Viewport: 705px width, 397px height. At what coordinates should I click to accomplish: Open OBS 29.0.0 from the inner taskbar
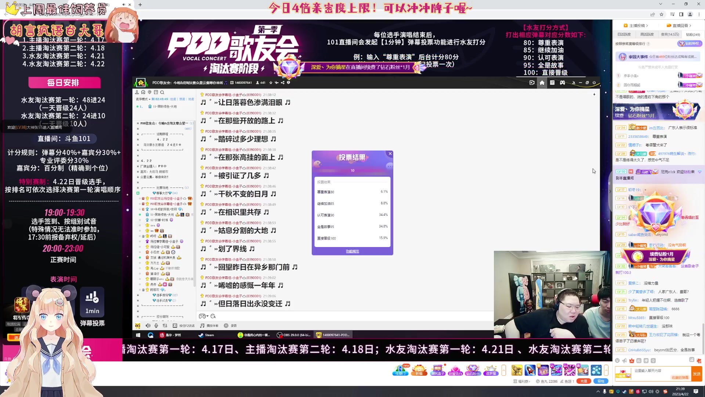[x=294, y=335]
